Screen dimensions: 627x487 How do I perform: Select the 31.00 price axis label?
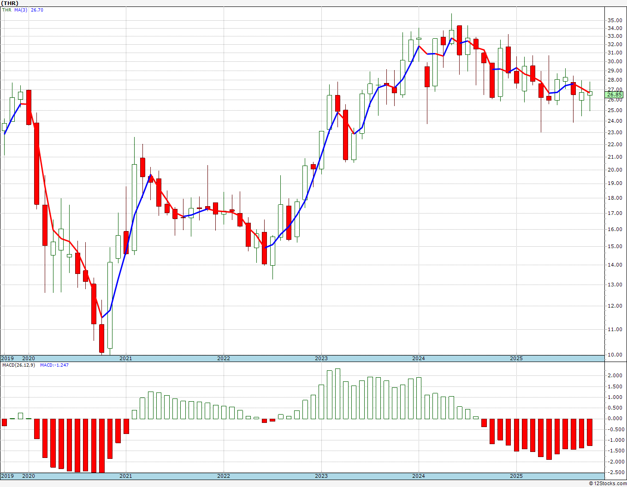click(615, 53)
